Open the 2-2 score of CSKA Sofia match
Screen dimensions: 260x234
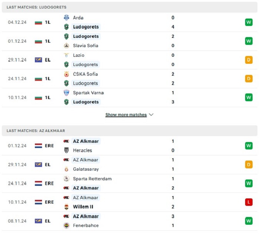pyautogui.click(x=173, y=79)
